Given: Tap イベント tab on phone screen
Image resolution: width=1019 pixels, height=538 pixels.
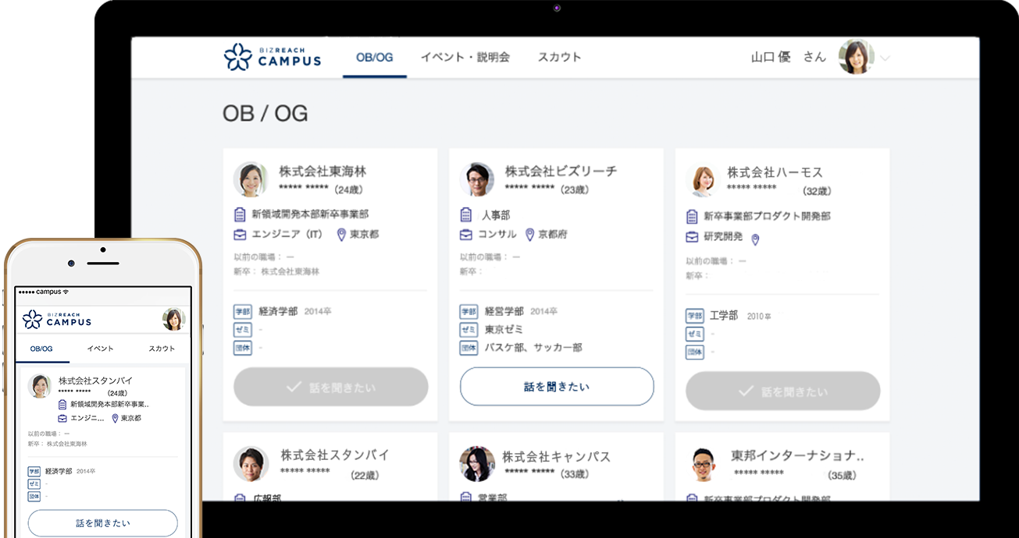Looking at the screenshot, I should [100, 349].
